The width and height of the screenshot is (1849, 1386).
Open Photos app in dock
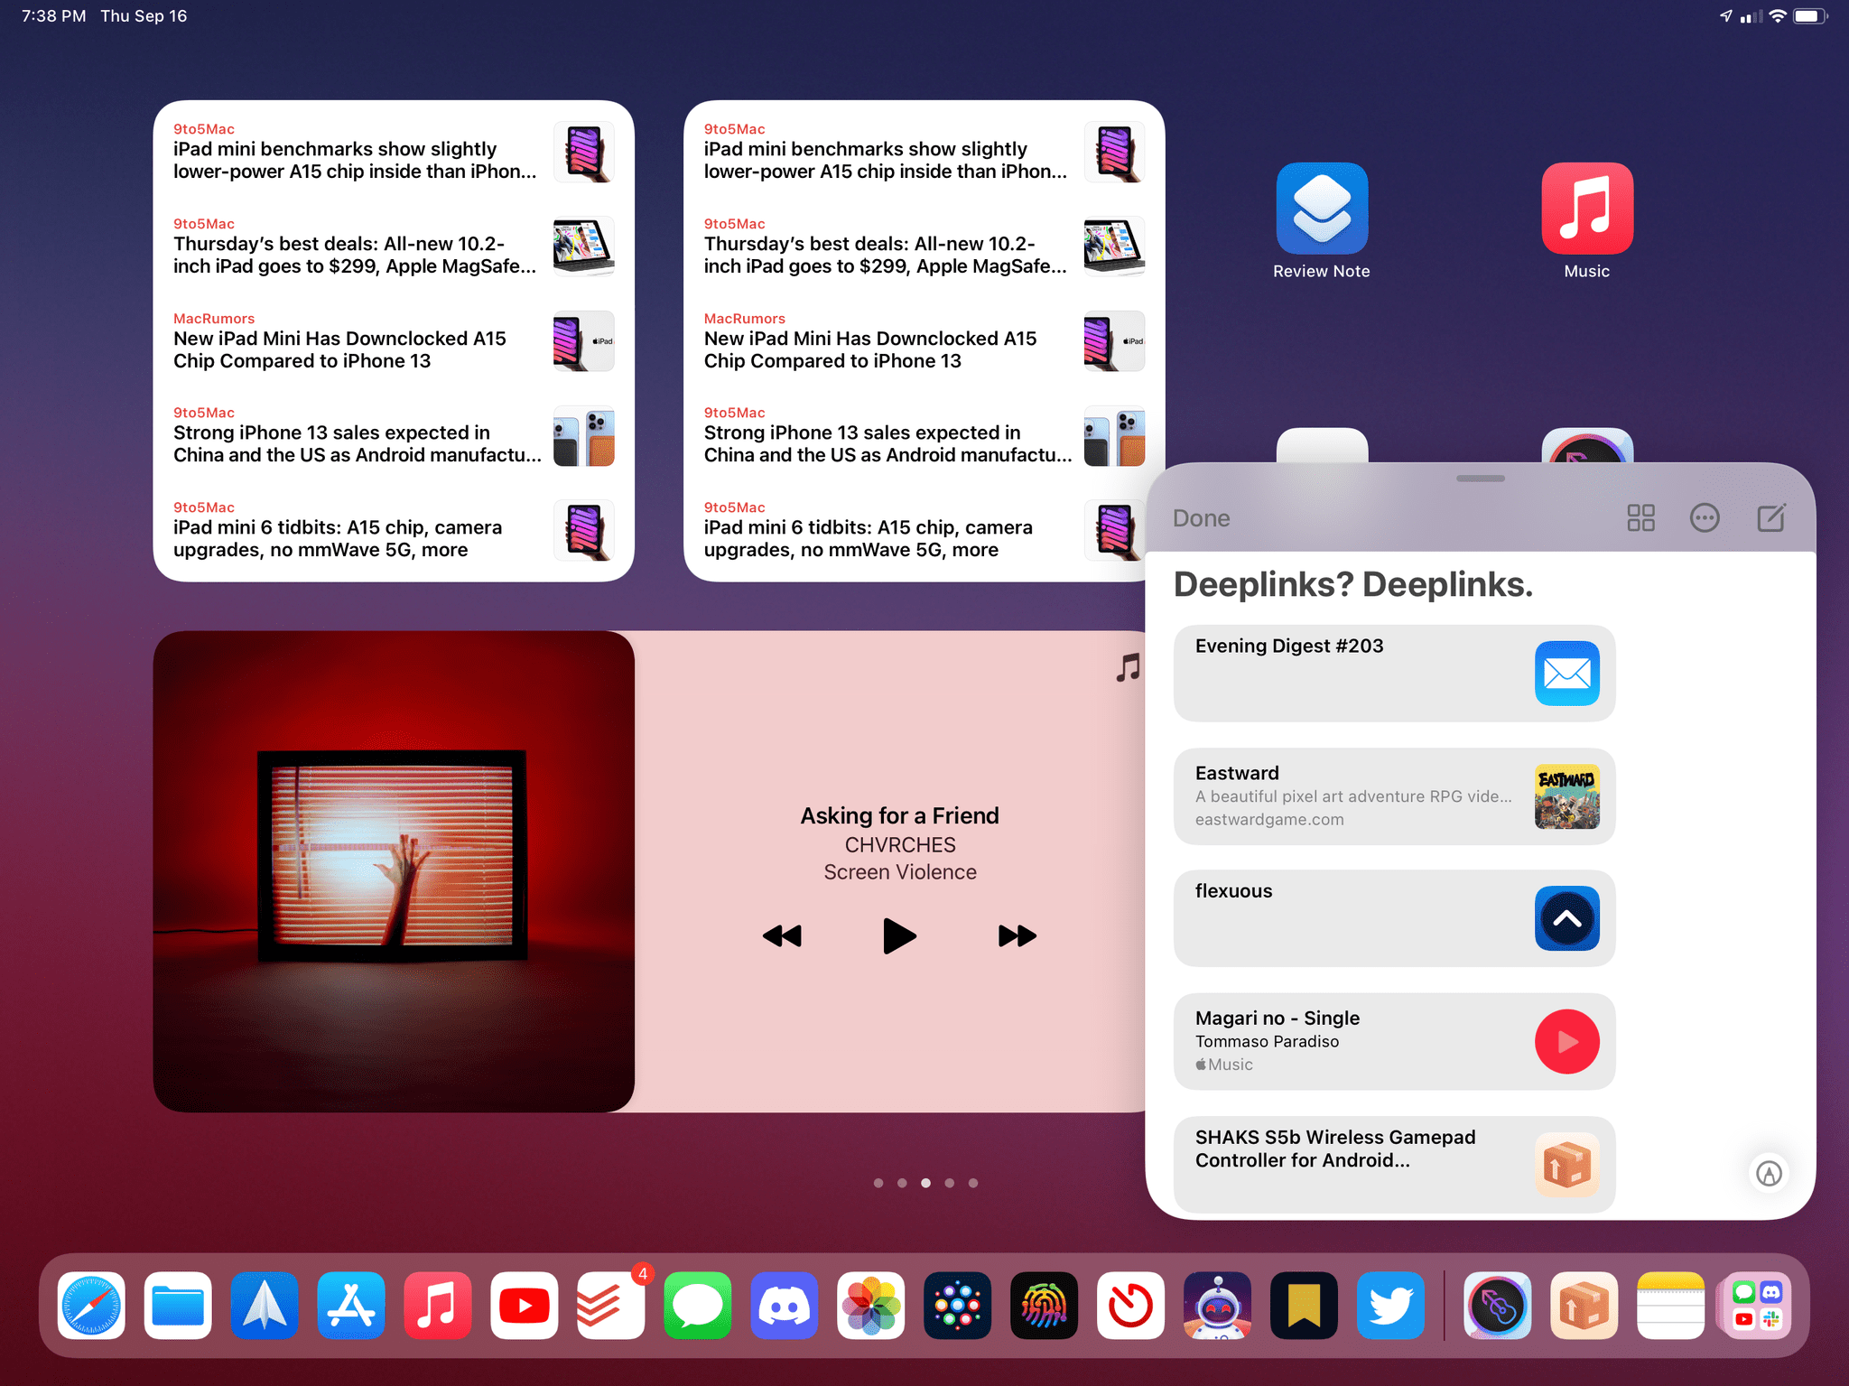(871, 1306)
